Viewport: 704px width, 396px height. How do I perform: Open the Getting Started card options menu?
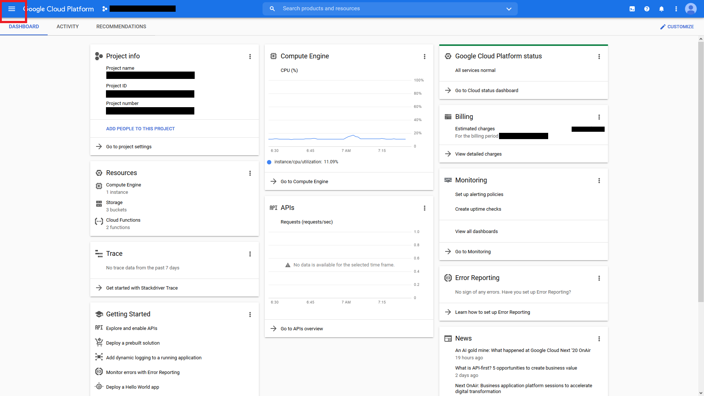250,315
